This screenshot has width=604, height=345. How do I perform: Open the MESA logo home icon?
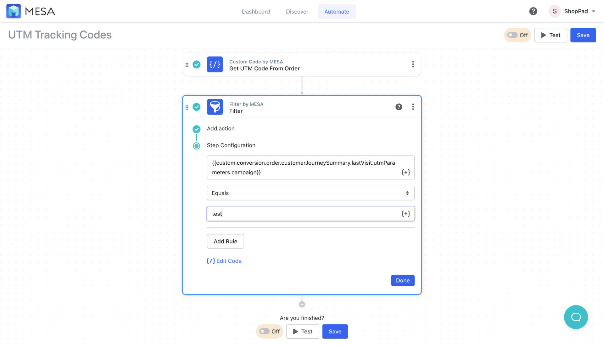14,11
